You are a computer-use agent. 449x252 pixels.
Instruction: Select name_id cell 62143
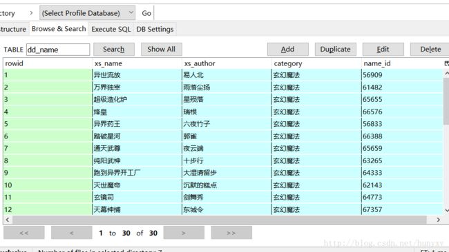tap(402, 185)
